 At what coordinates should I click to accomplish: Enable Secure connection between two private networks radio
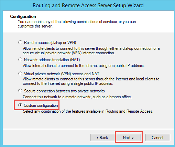20,91
